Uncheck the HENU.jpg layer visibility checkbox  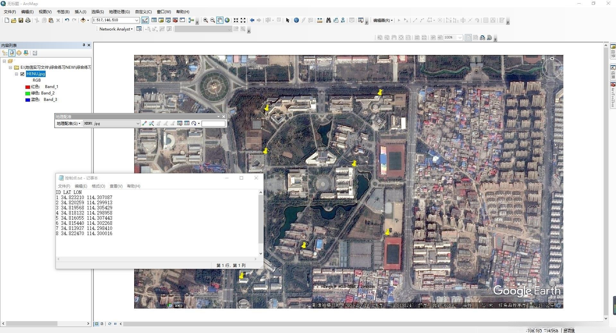coord(22,74)
